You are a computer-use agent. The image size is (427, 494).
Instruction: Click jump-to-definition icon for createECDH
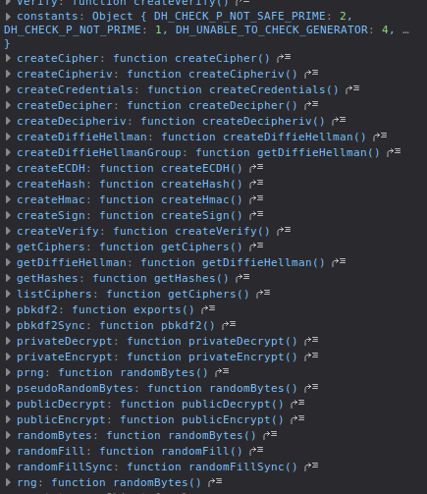tap(256, 168)
